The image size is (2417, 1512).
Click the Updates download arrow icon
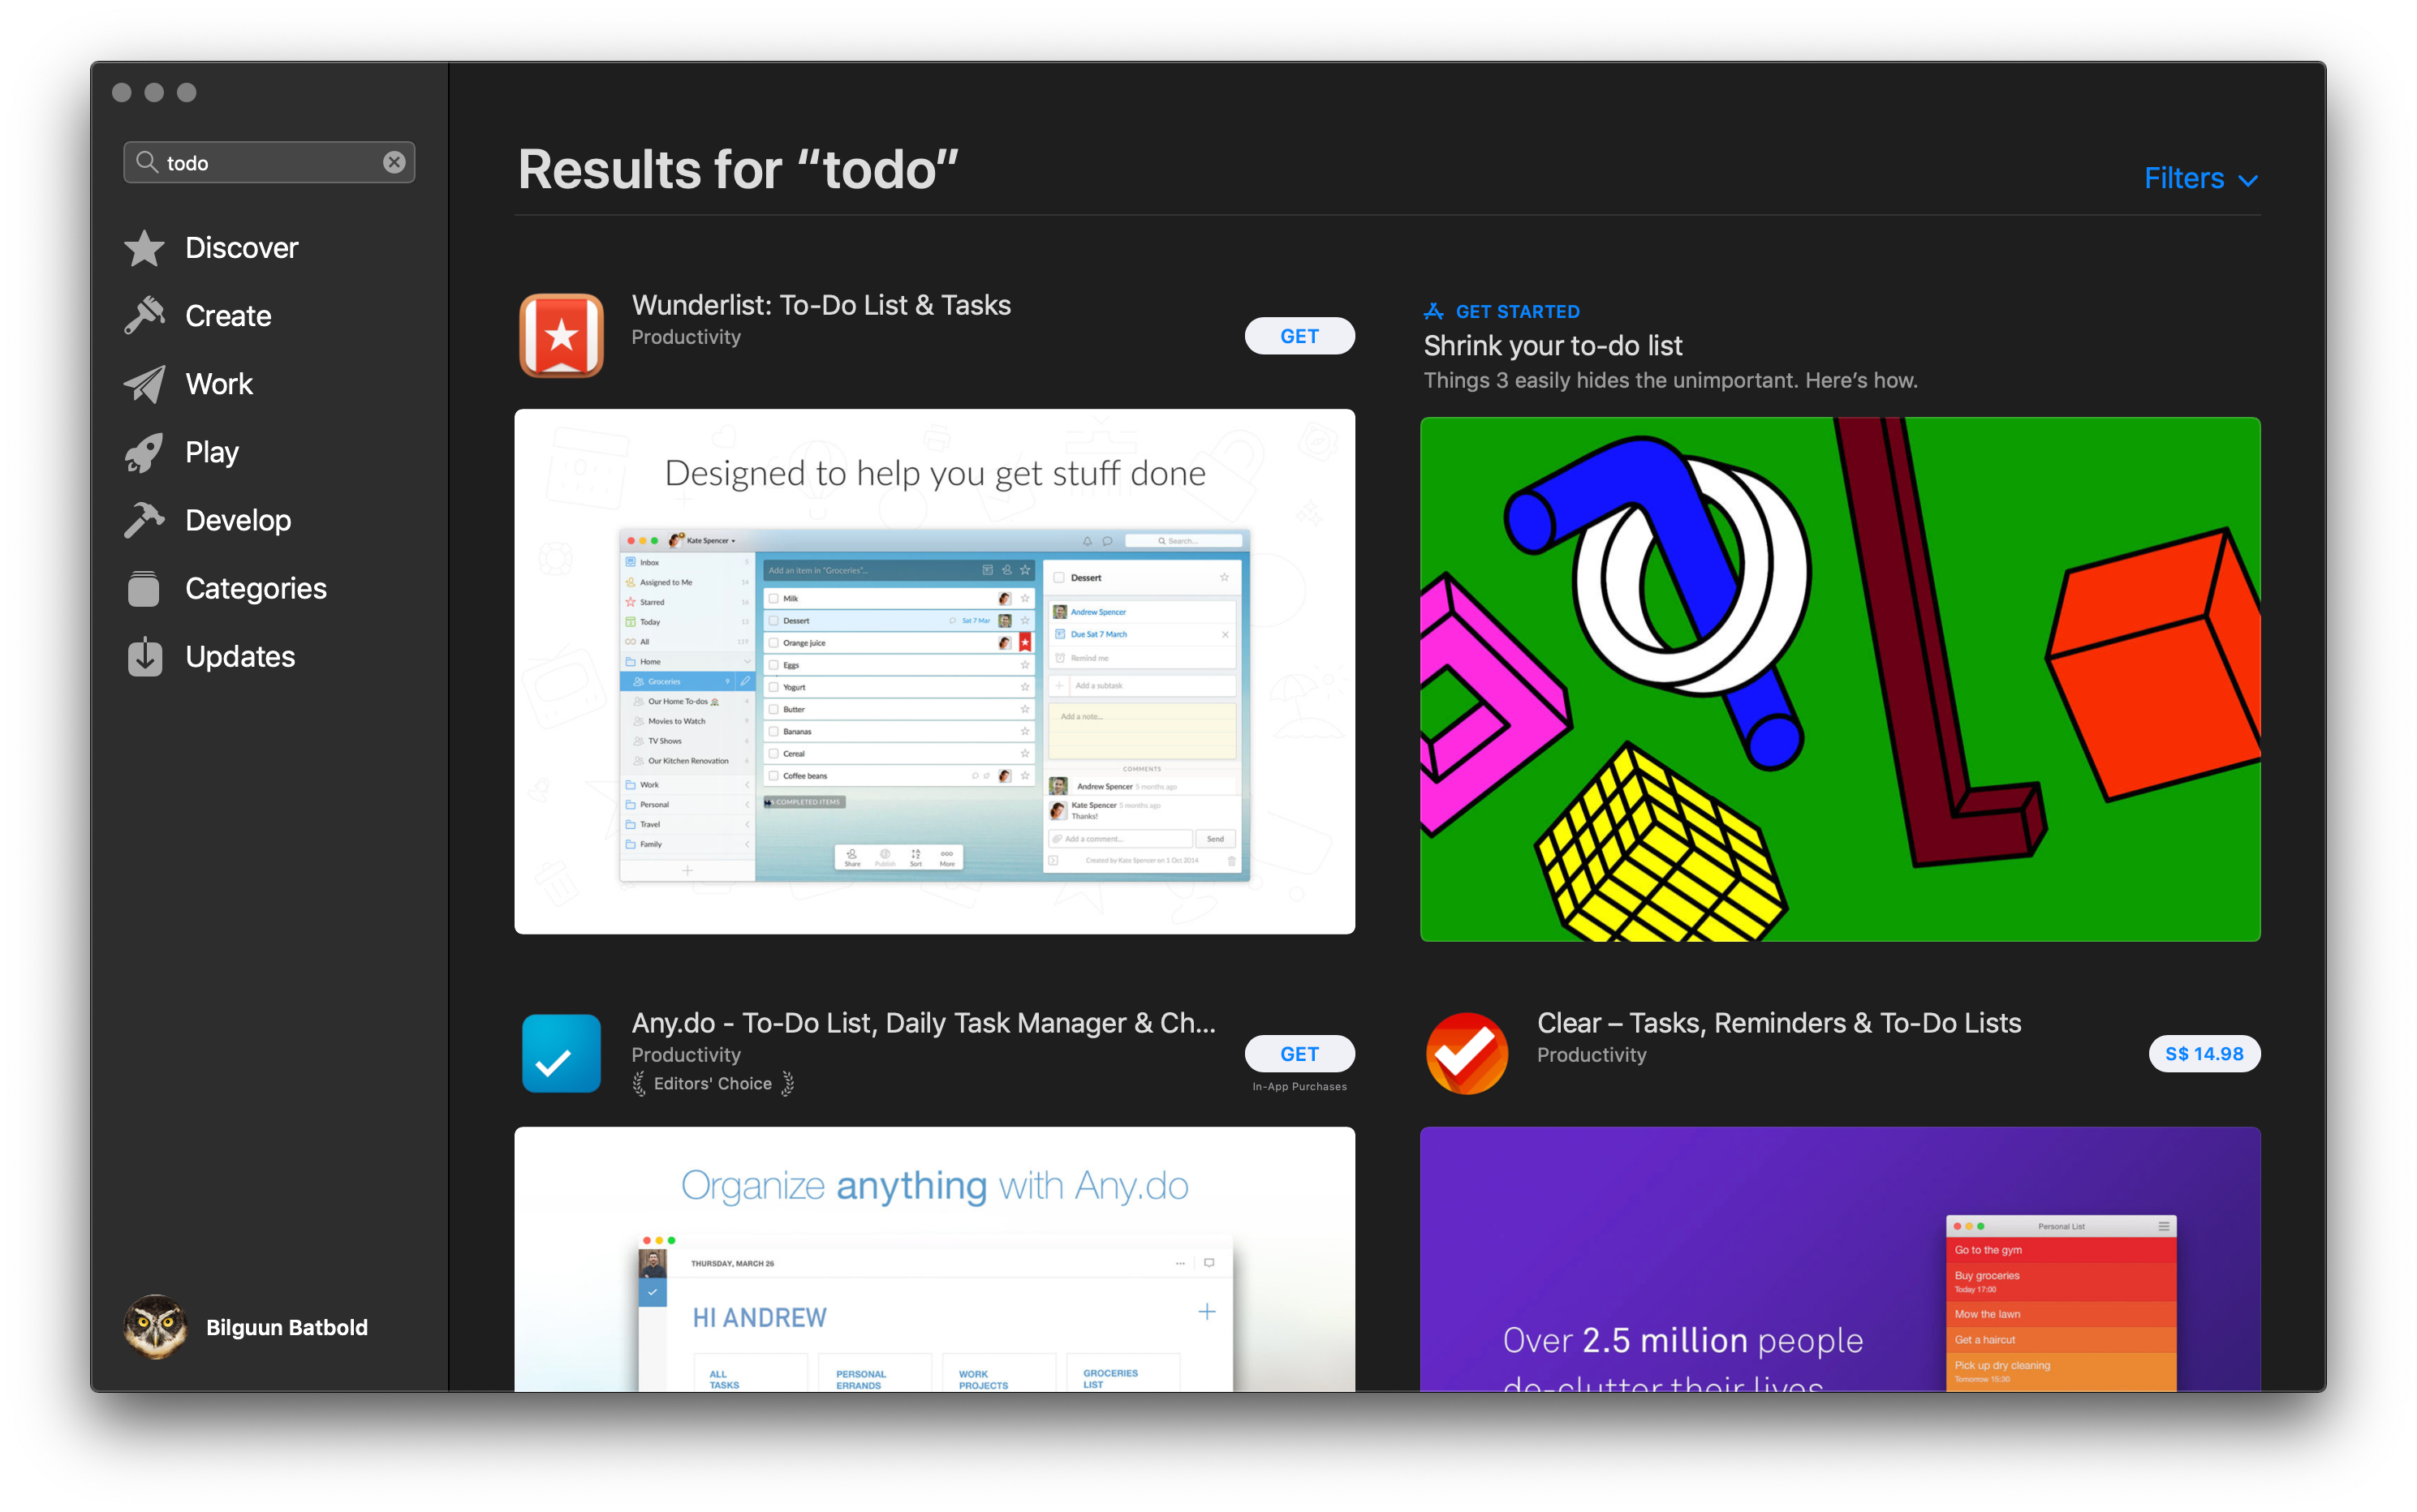pyautogui.click(x=144, y=656)
